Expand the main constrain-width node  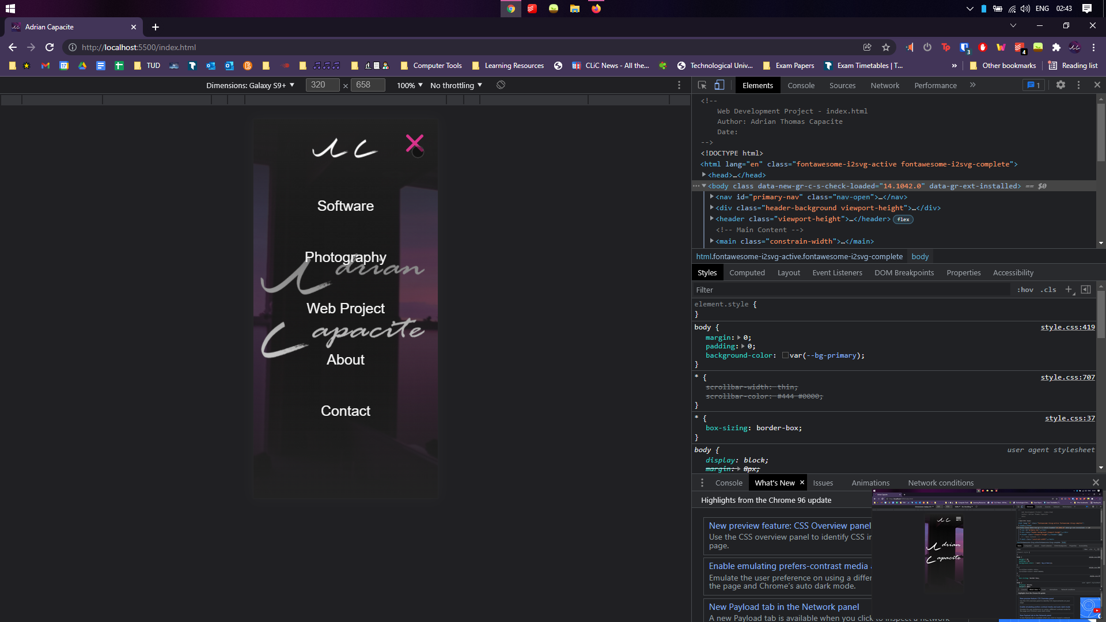[712, 241]
